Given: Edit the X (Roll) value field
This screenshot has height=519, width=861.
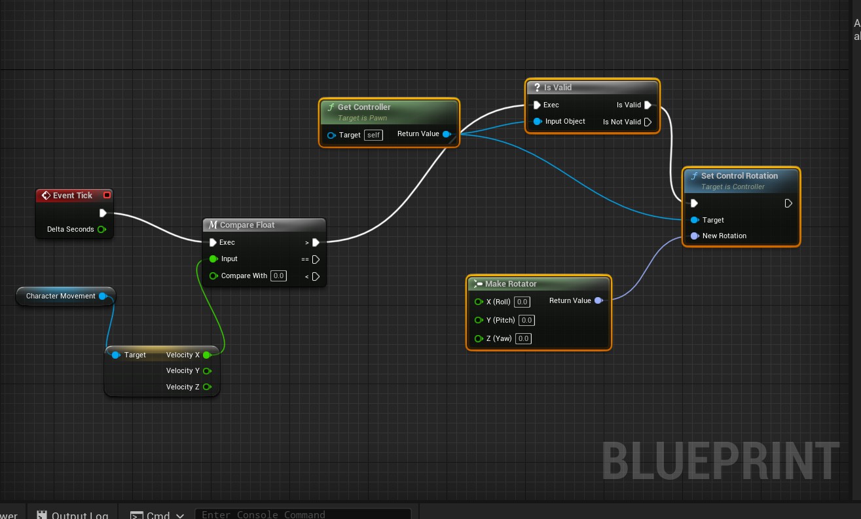Looking at the screenshot, I should (522, 302).
